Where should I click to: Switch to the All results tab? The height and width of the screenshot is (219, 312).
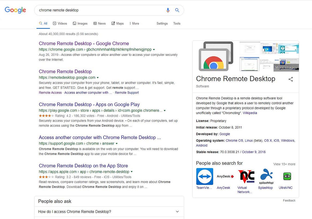43,23
